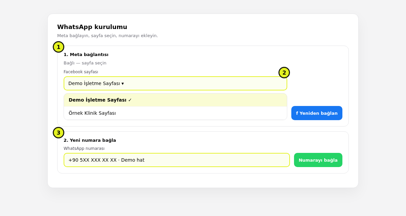
Task: Click the checkmark next to Demo İşletme Sayfası
Action: tap(130, 100)
